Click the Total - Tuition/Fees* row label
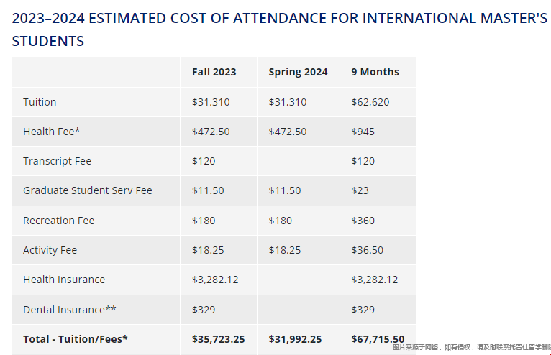Screen dimensions: 551x355 (75, 339)
